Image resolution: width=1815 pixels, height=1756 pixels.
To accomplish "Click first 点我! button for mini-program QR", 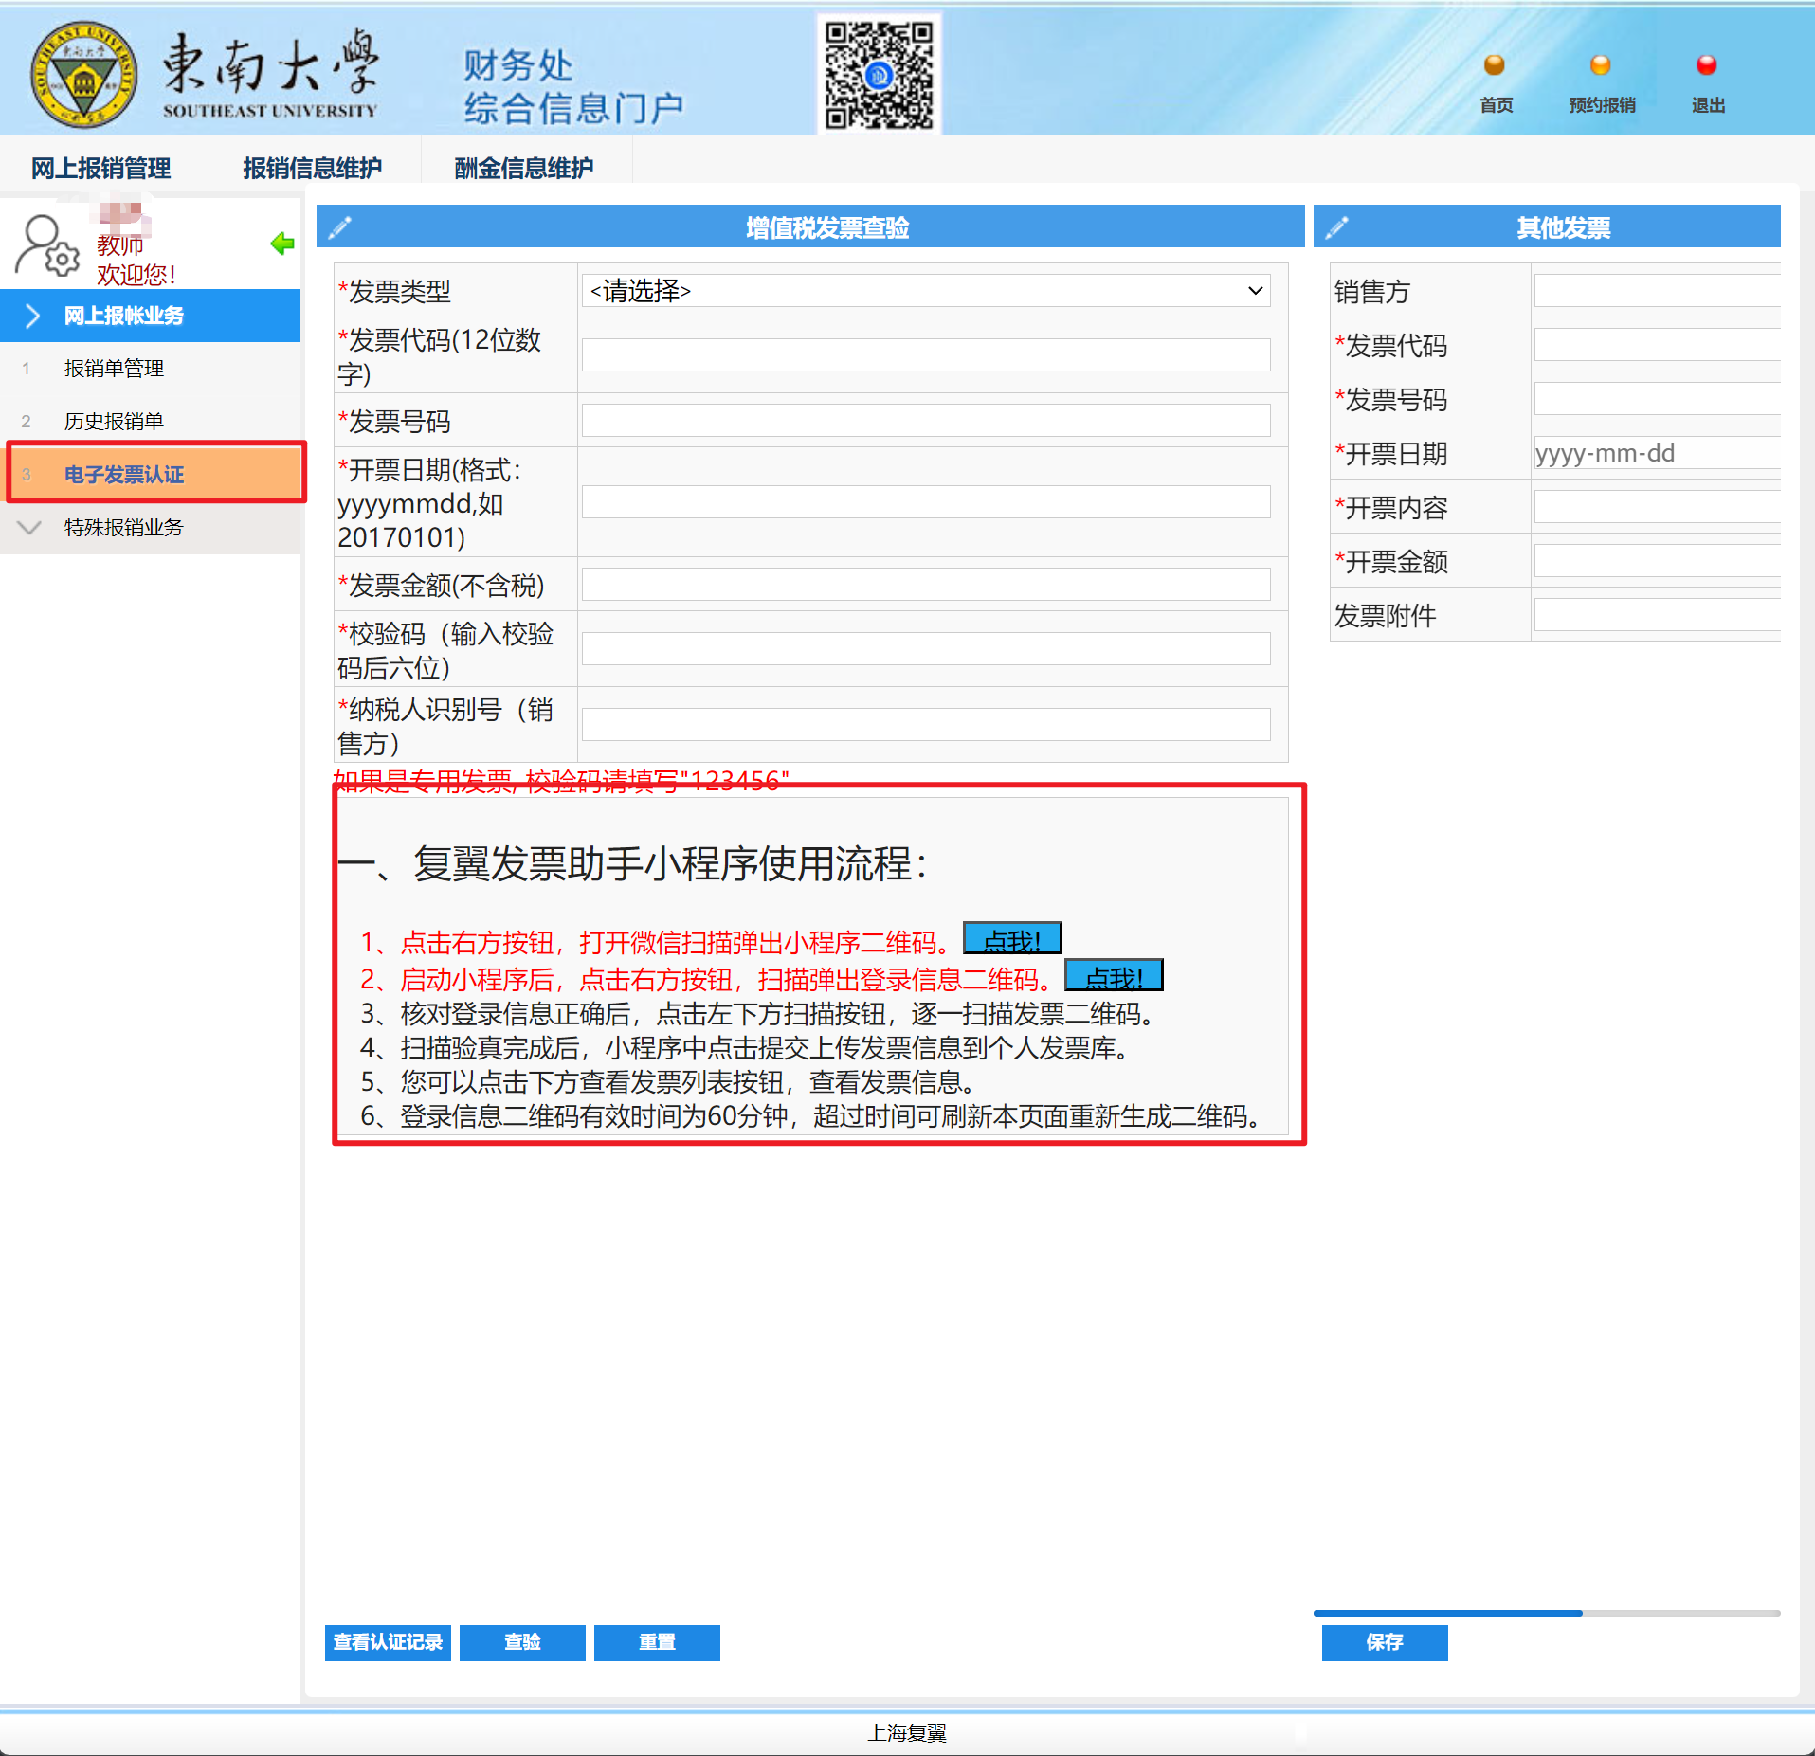I will pos(1012,939).
